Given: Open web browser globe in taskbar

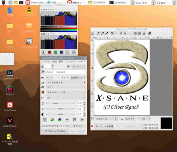Looking at the screenshot, I should pyautogui.click(x=10, y=3).
